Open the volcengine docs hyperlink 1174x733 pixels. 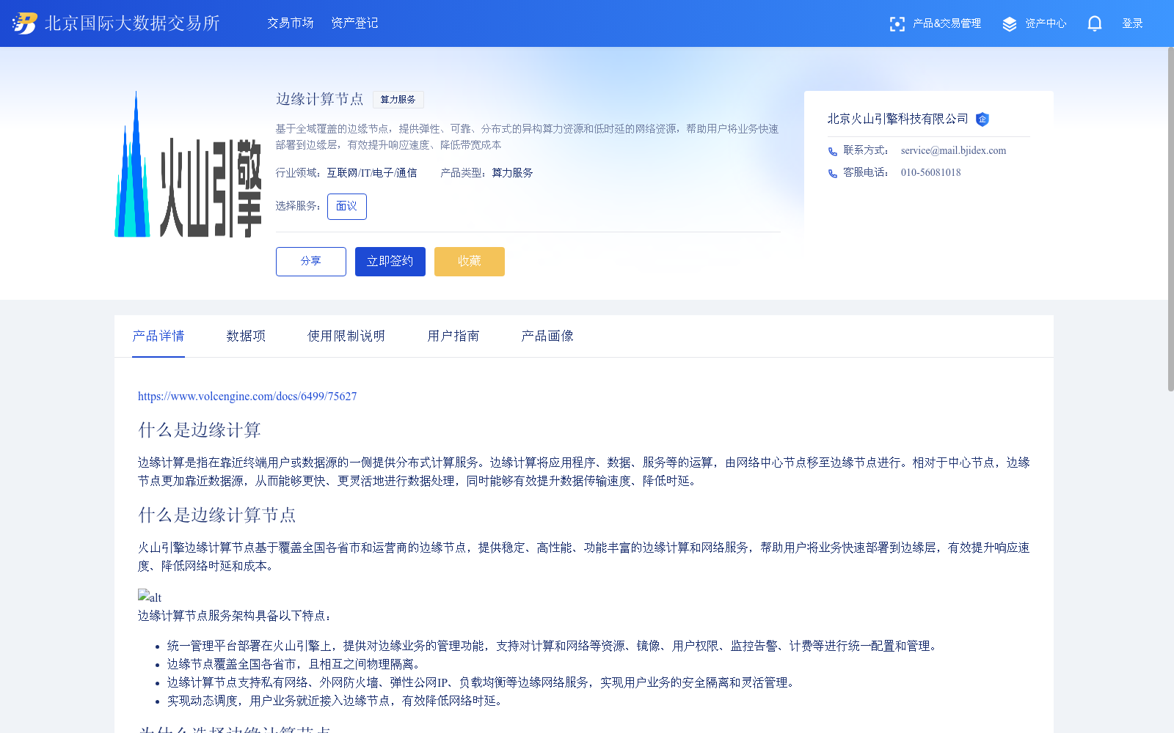tap(247, 397)
